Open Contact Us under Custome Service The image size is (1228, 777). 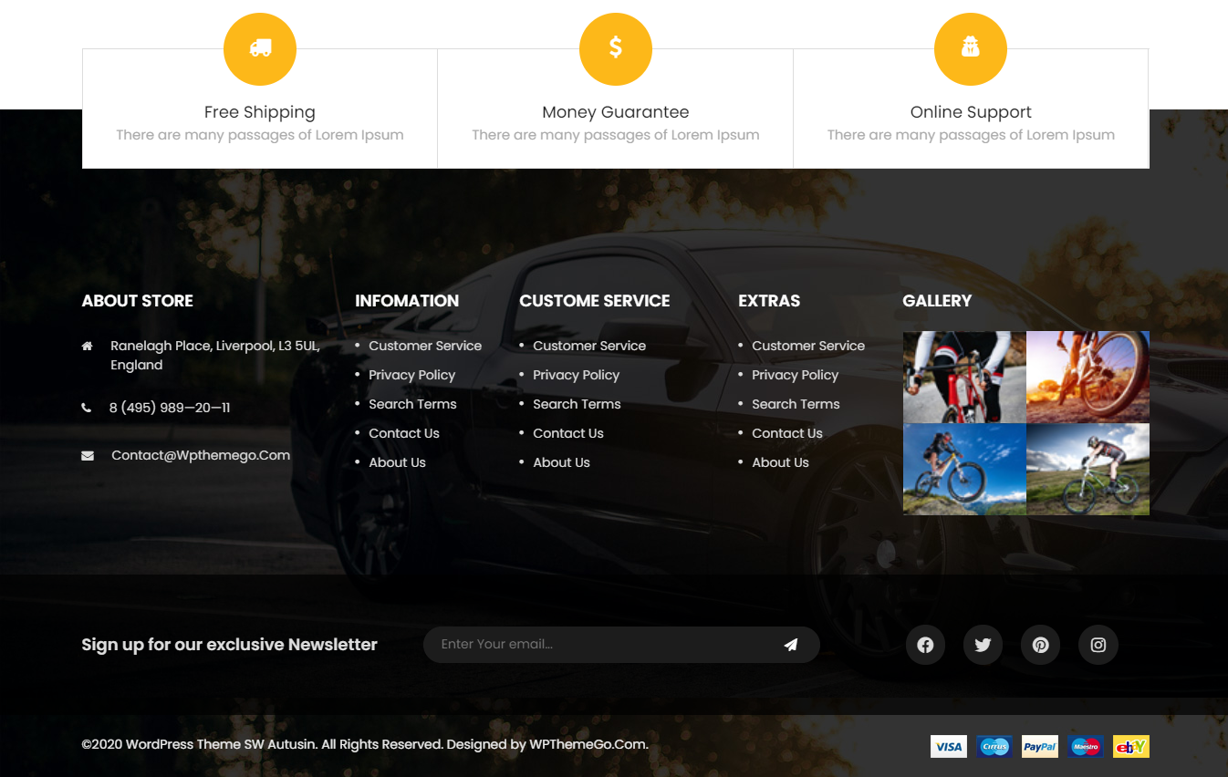[x=568, y=433]
